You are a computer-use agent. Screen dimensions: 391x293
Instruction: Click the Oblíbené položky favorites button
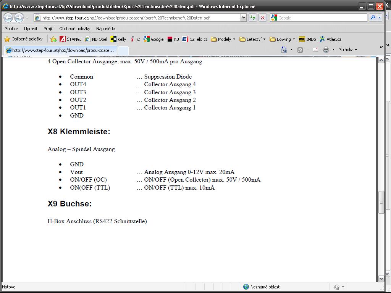click(23, 39)
